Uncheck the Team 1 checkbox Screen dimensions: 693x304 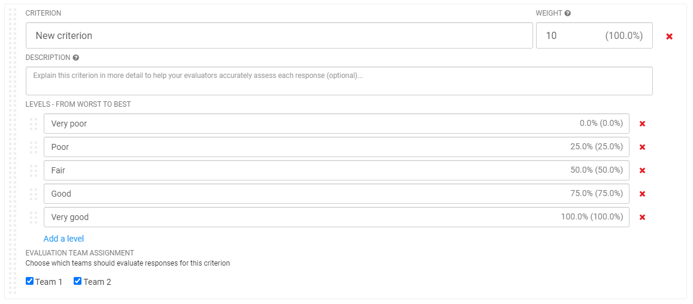[29, 281]
